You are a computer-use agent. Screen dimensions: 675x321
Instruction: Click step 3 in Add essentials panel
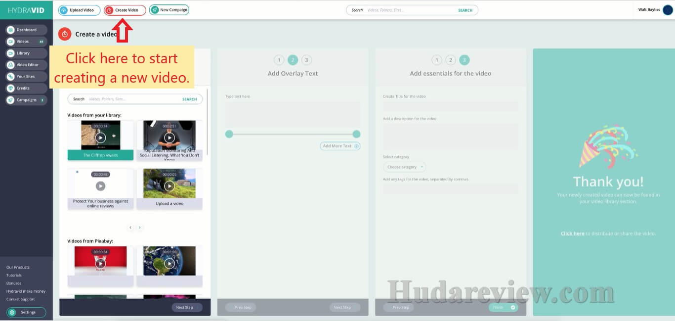pyautogui.click(x=464, y=60)
